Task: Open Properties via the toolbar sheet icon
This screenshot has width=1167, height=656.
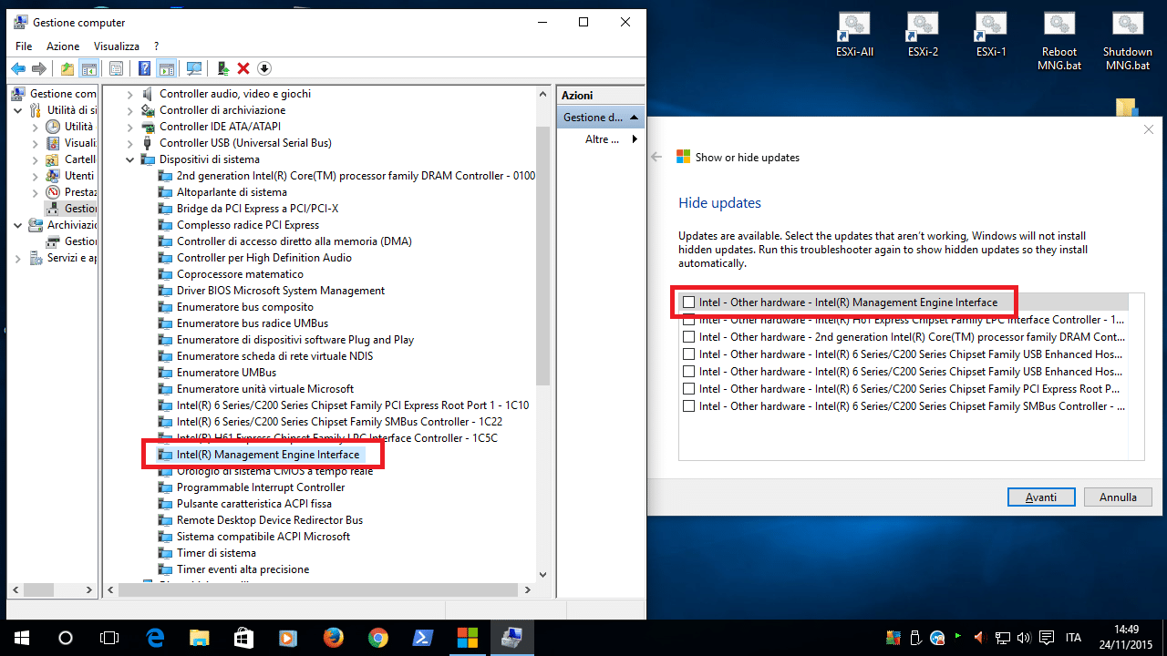Action: [x=116, y=68]
